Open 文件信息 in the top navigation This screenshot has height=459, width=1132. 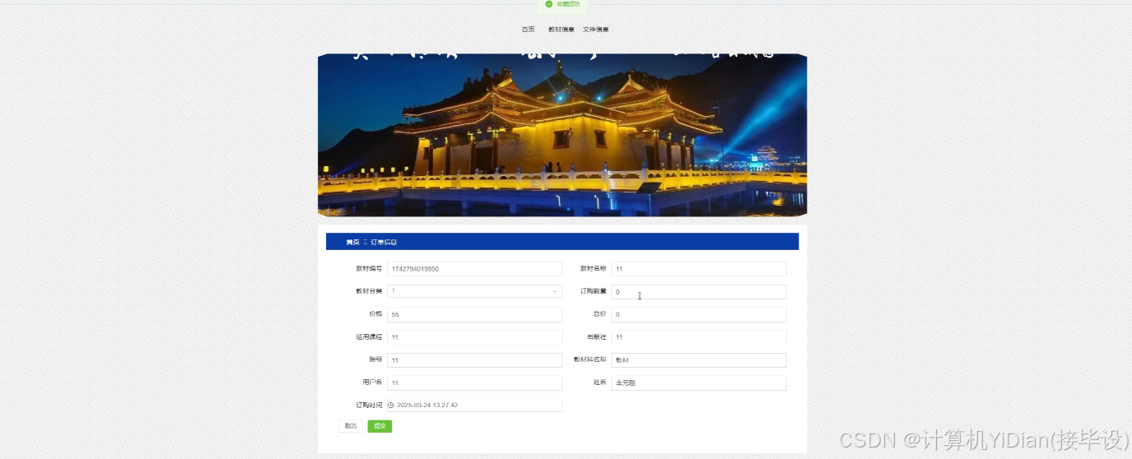[x=596, y=30]
